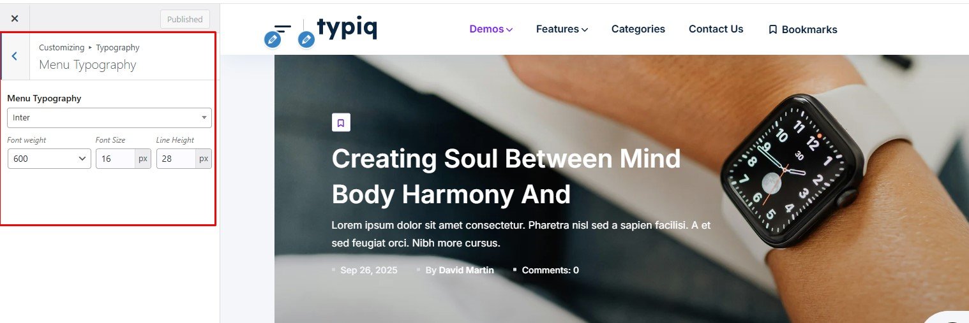This screenshot has width=969, height=323.
Task: Expand the Demos menu chevron
Action: (509, 29)
